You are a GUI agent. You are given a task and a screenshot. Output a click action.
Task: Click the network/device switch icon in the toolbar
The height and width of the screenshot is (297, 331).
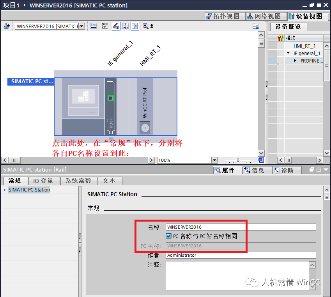(7, 26)
